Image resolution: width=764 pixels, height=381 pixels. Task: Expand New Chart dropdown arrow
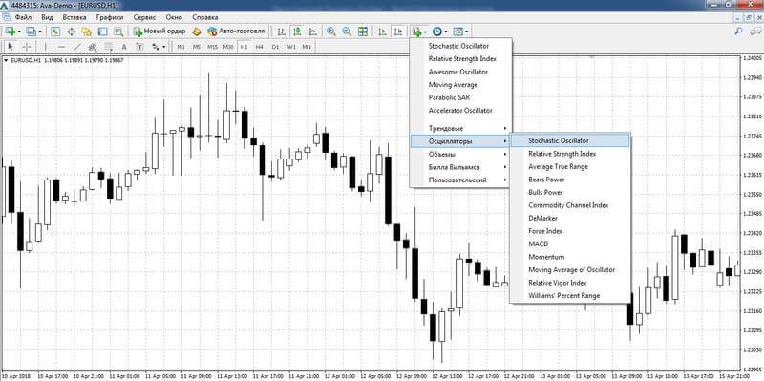pyautogui.click(x=18, y=32)
